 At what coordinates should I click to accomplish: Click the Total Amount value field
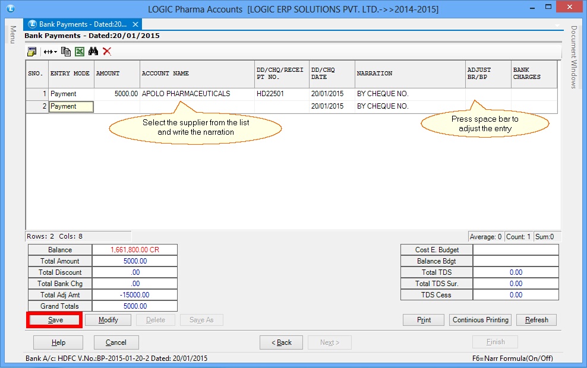pyautogui.click(x=135, y=261)
